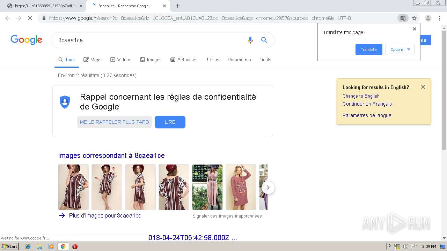Open the translate Options dropdown

click(400, 50)
